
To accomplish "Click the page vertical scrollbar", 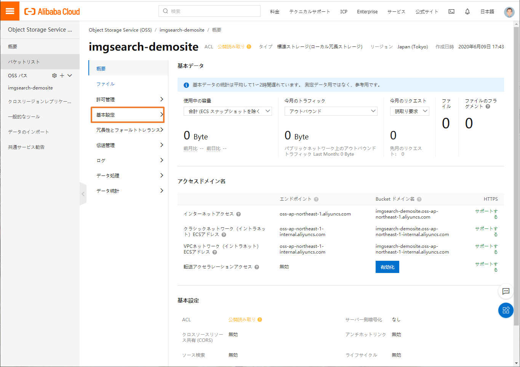I will (517, 177).
